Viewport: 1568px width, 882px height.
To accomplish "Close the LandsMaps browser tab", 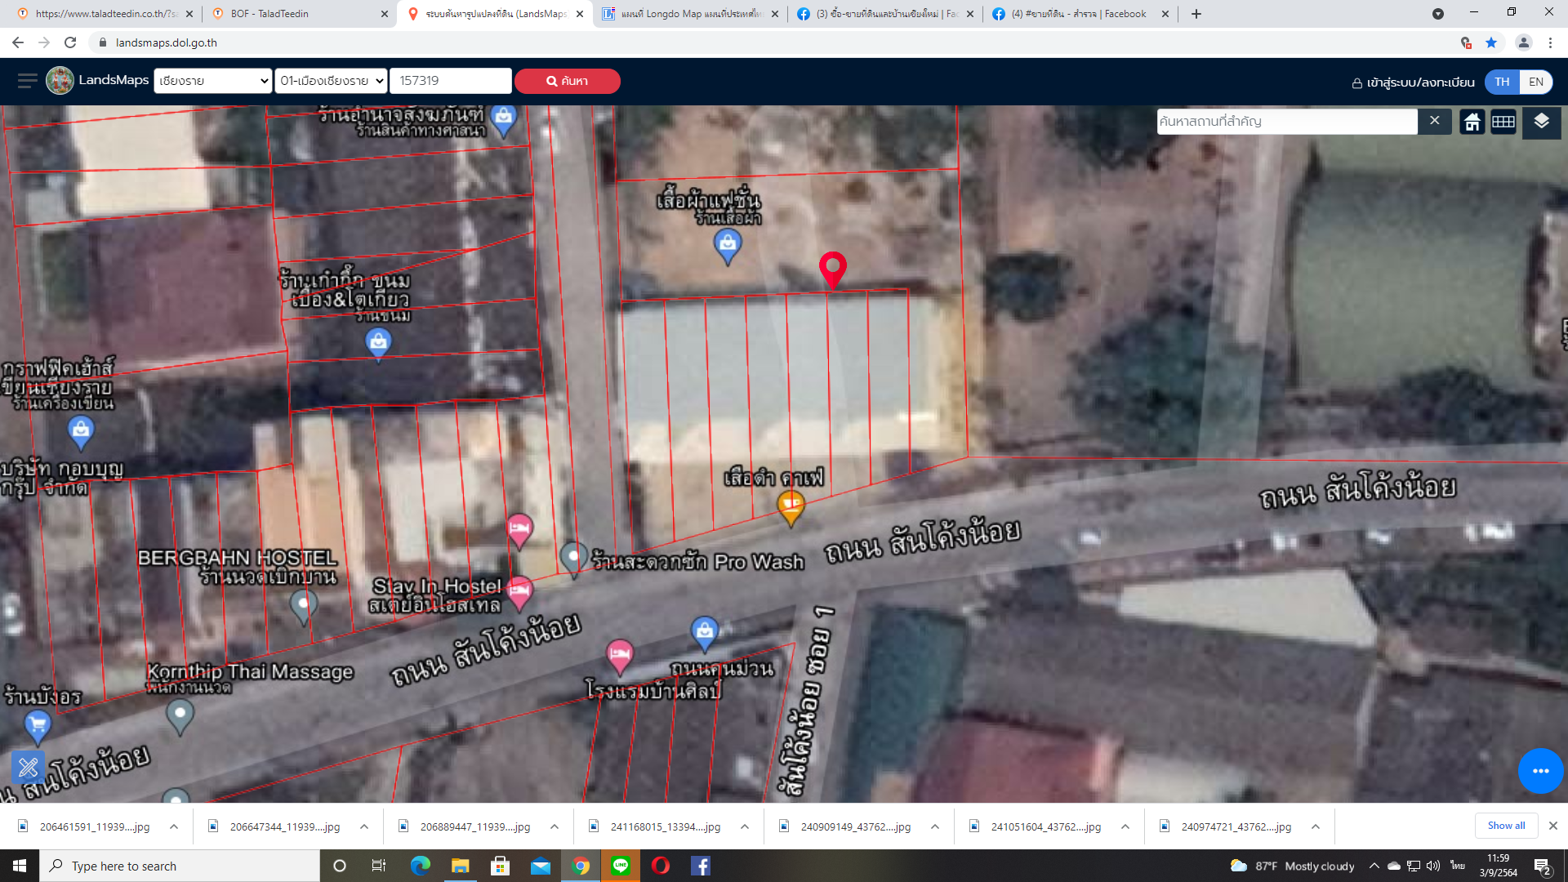I will (580, 14).
